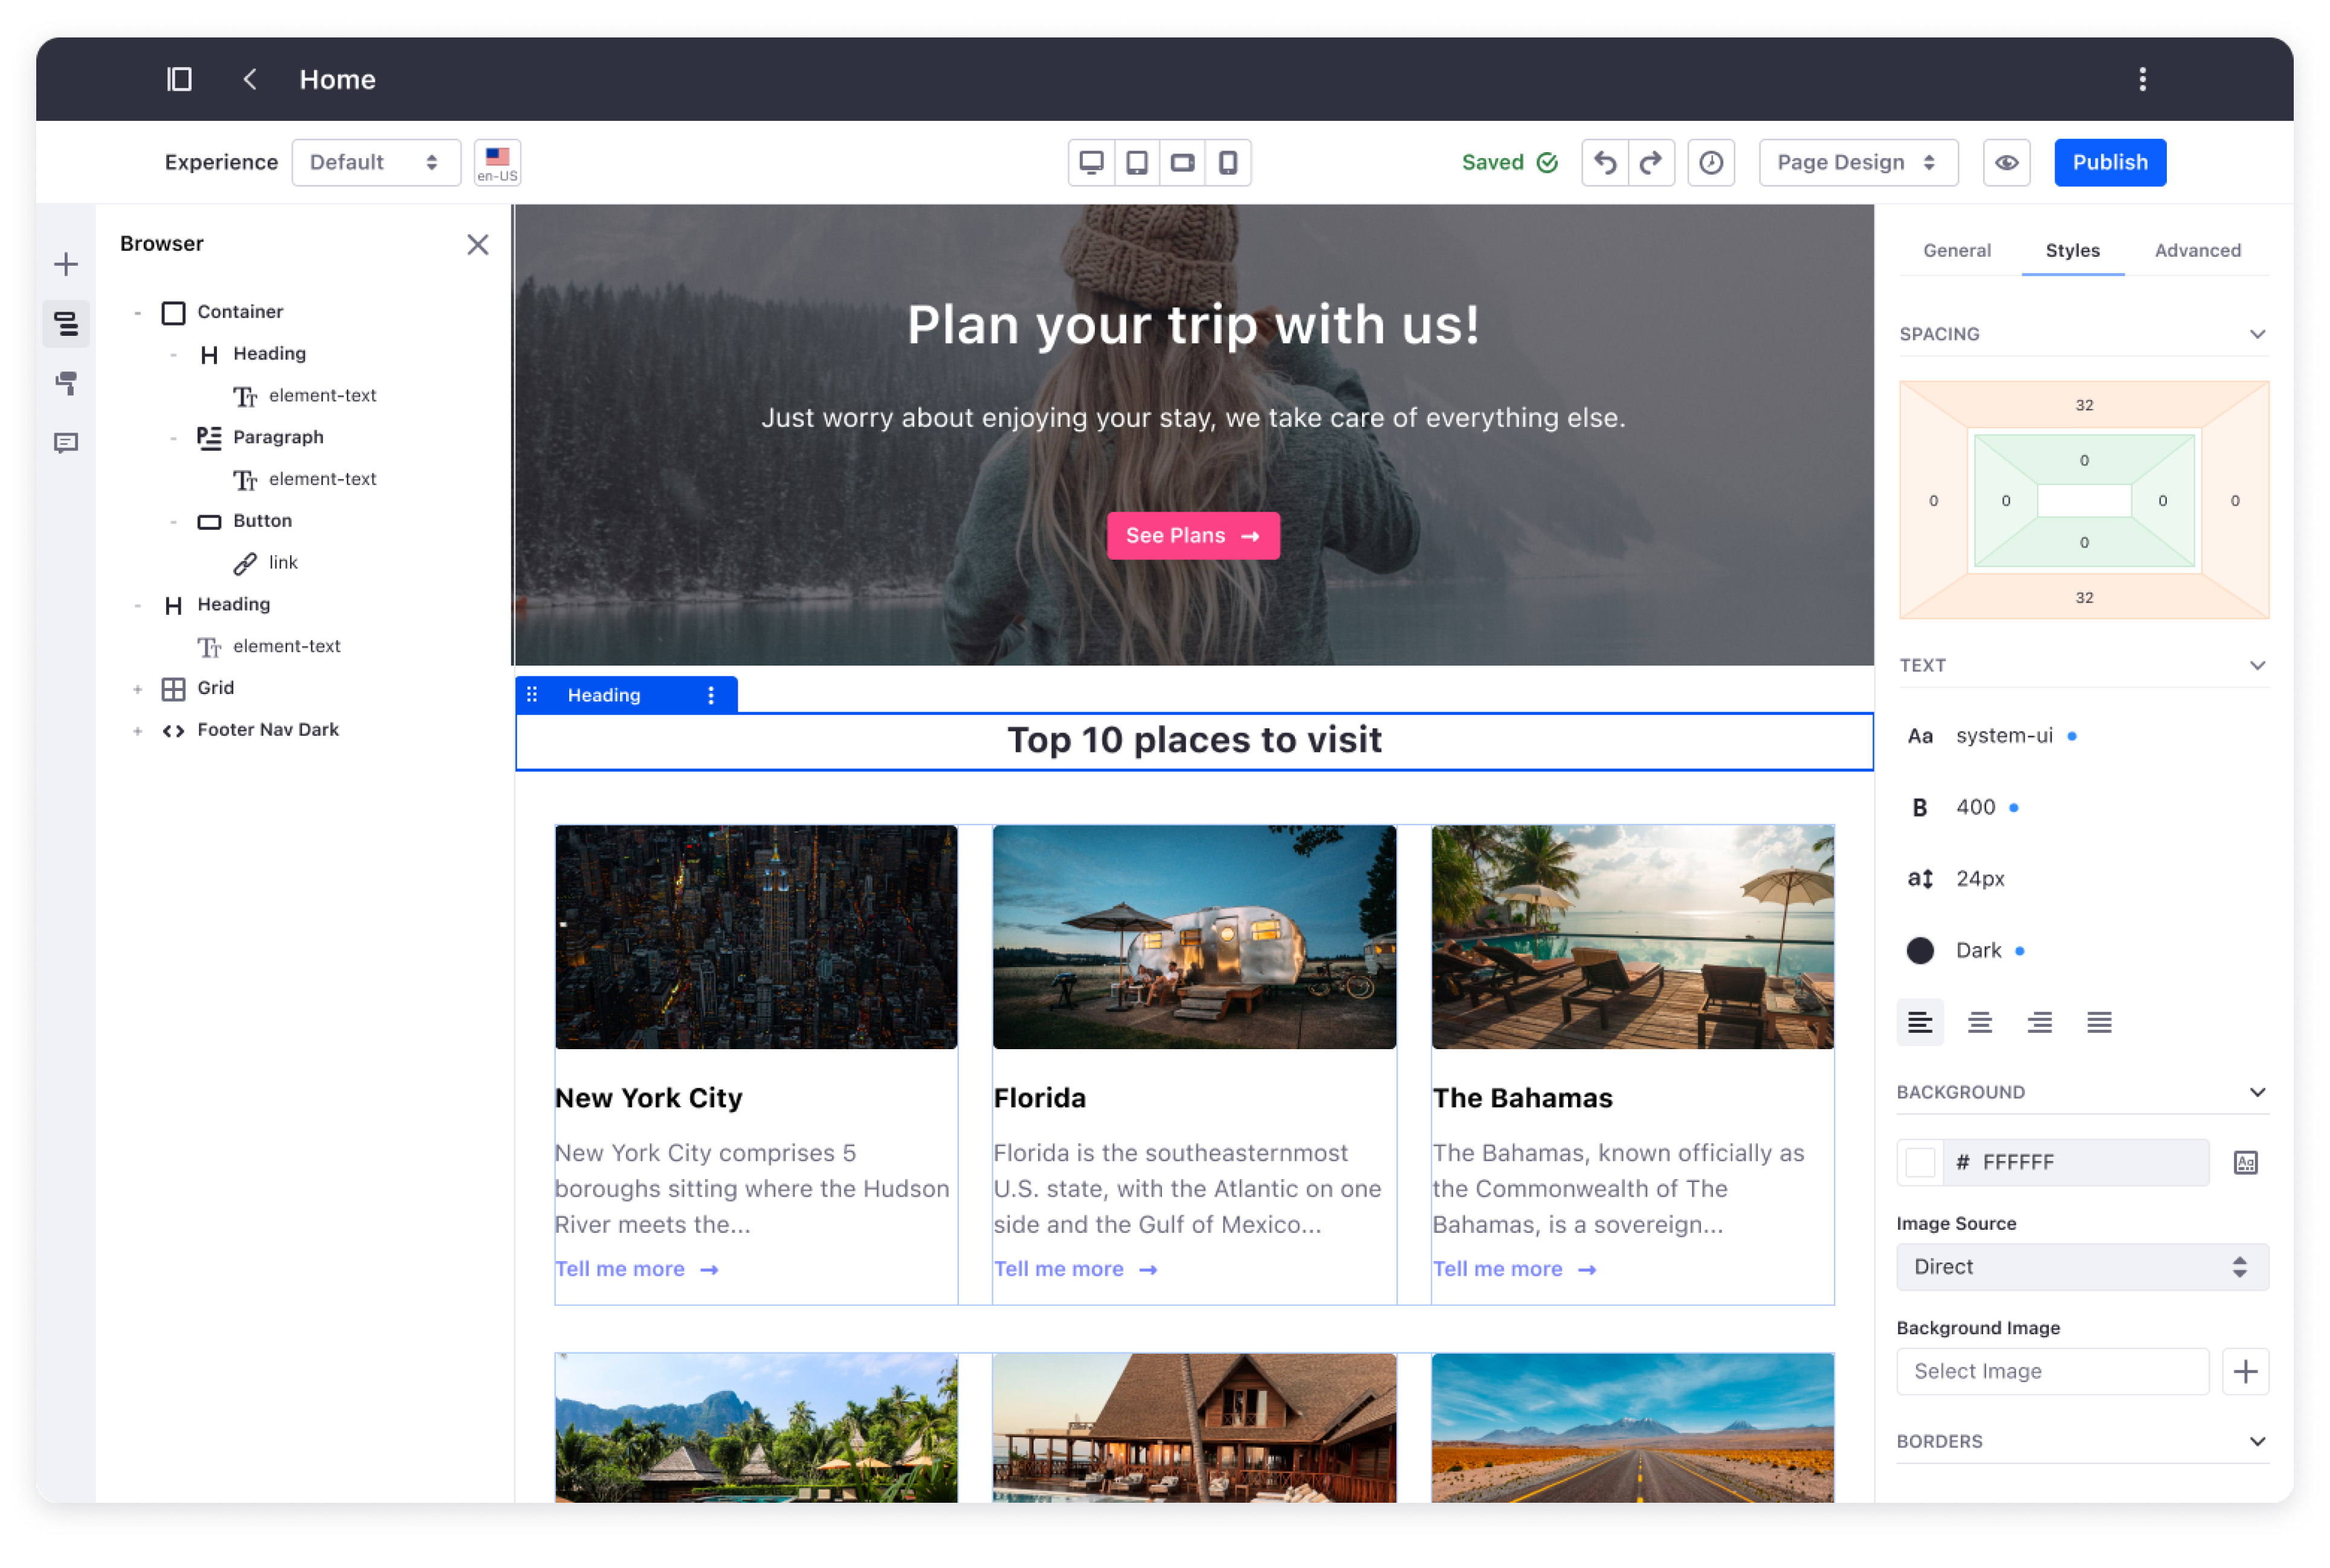
Task: Click the Publish button
Action: pyautogui.click(x=2109, y=162)
